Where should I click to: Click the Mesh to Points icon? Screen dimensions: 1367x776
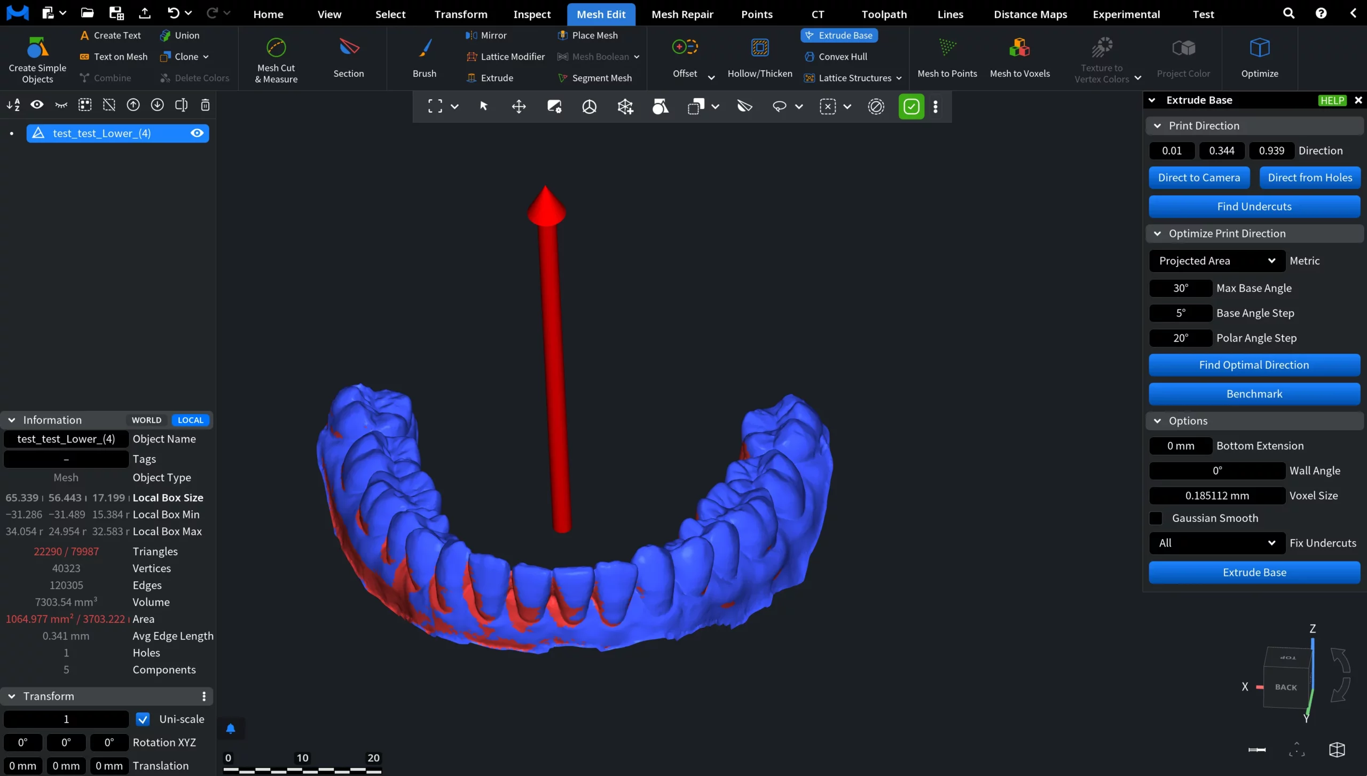(x=947, y=48)
